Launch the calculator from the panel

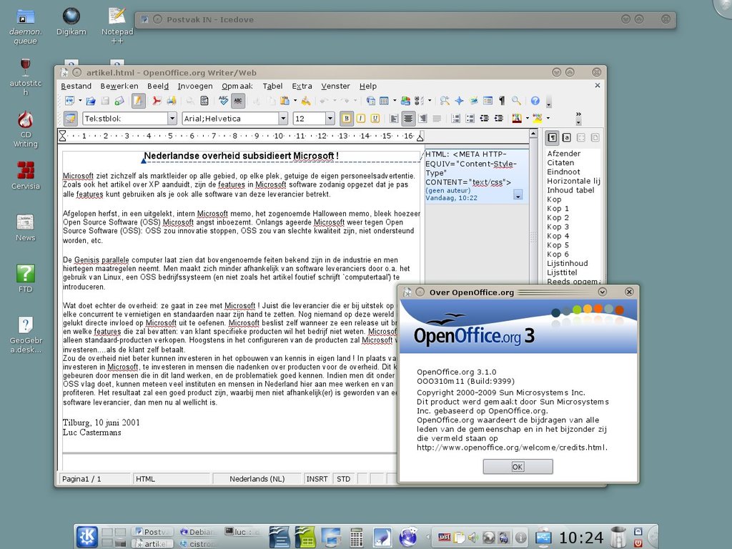tap(356, 537)
